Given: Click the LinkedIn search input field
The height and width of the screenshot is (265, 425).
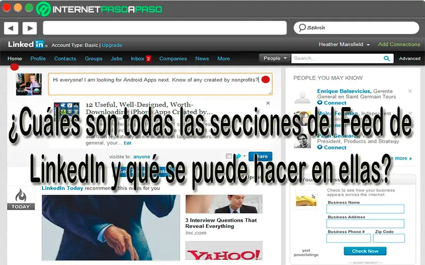Looking at the screenshot, I should (337, 58).
